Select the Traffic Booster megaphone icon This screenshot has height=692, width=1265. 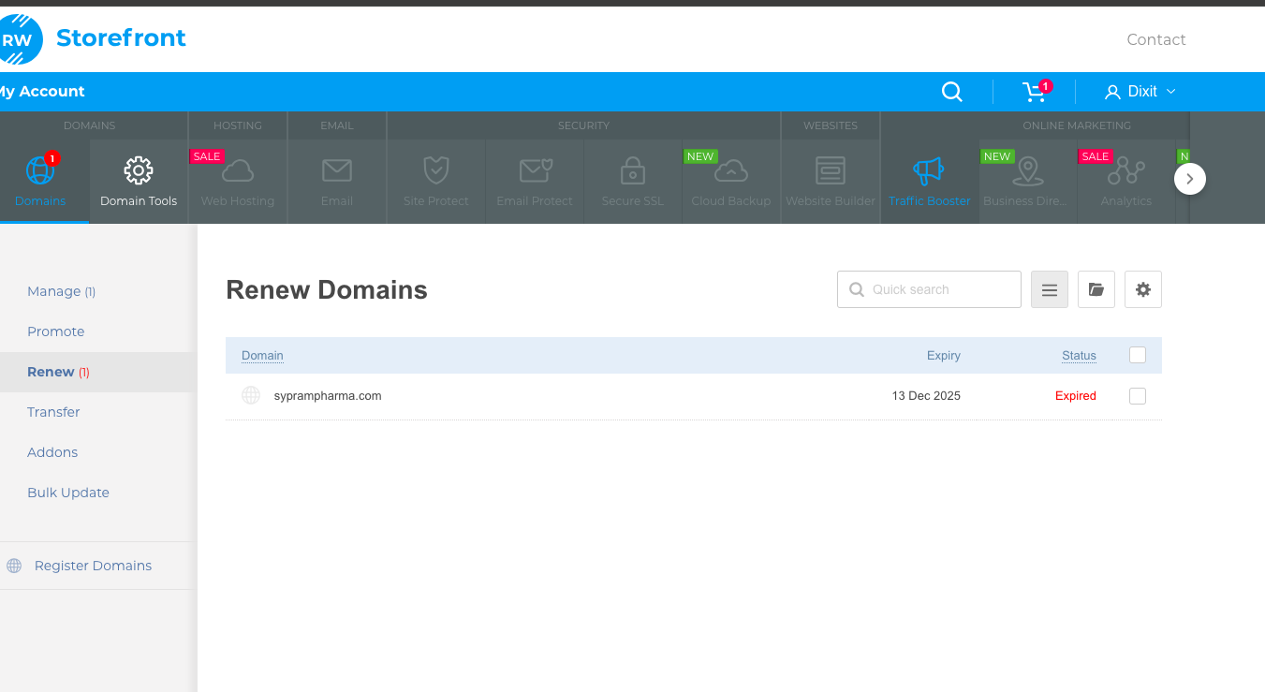pos(929,171)
